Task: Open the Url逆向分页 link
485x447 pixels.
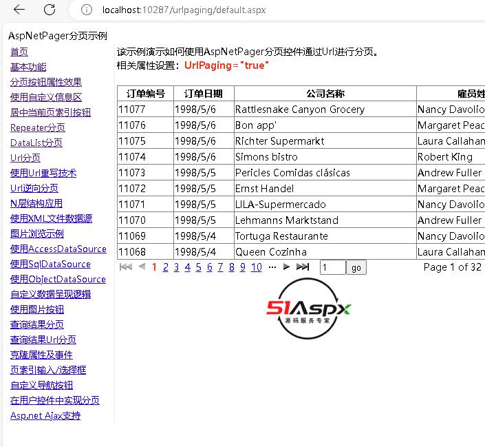Action: coord(34,188)
